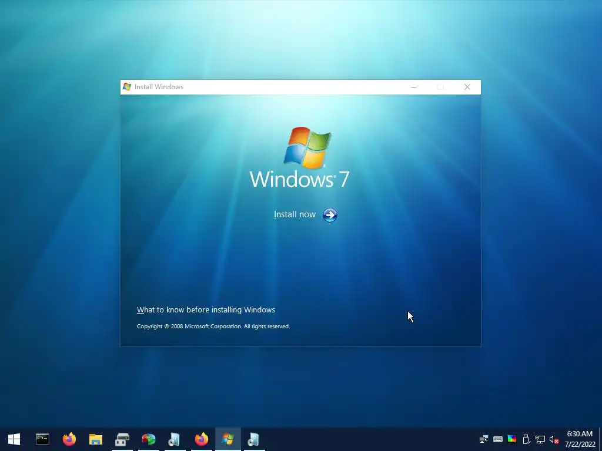Screen dimensions: 602x451
Task: Open the Firefox icon beside Command Prompt
Action: click(x=69, y=439)
